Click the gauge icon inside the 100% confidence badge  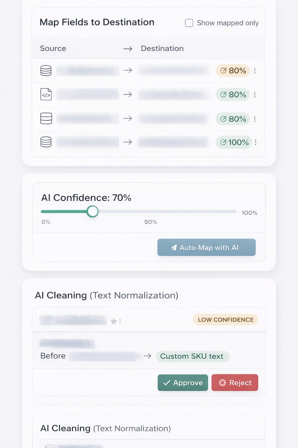223,142
